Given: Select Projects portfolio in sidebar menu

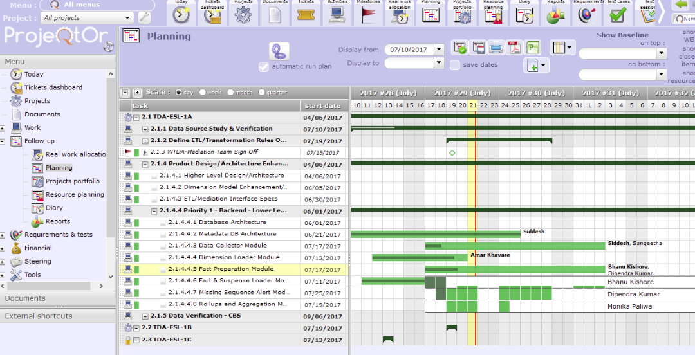Looking at the screenshot, I should [x=72, y=181].
